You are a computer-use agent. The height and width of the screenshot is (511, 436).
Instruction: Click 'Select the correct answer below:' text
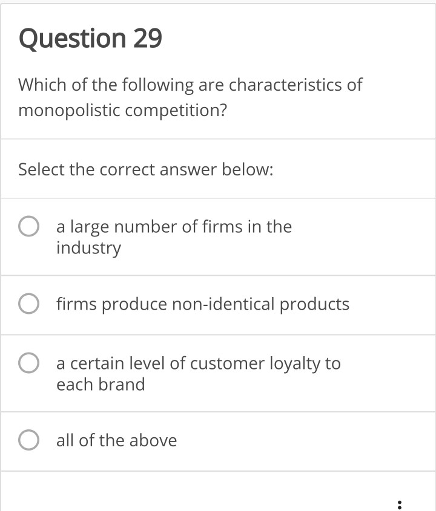point(145,169)
